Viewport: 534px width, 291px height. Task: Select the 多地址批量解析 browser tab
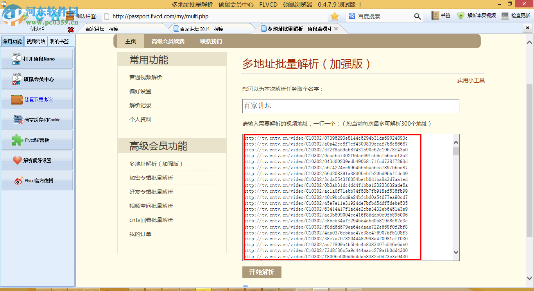coord(299,29)
